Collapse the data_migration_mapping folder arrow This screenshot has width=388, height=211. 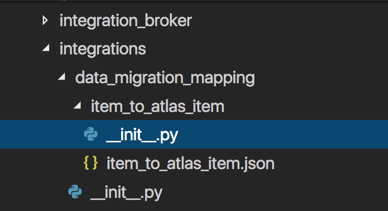point(62,78)
